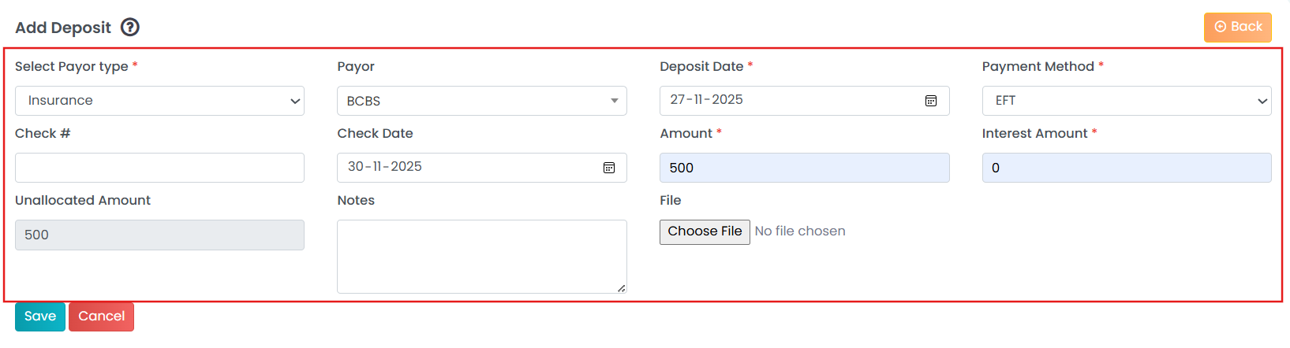Open the Deposit Date calendar picker

931,101
